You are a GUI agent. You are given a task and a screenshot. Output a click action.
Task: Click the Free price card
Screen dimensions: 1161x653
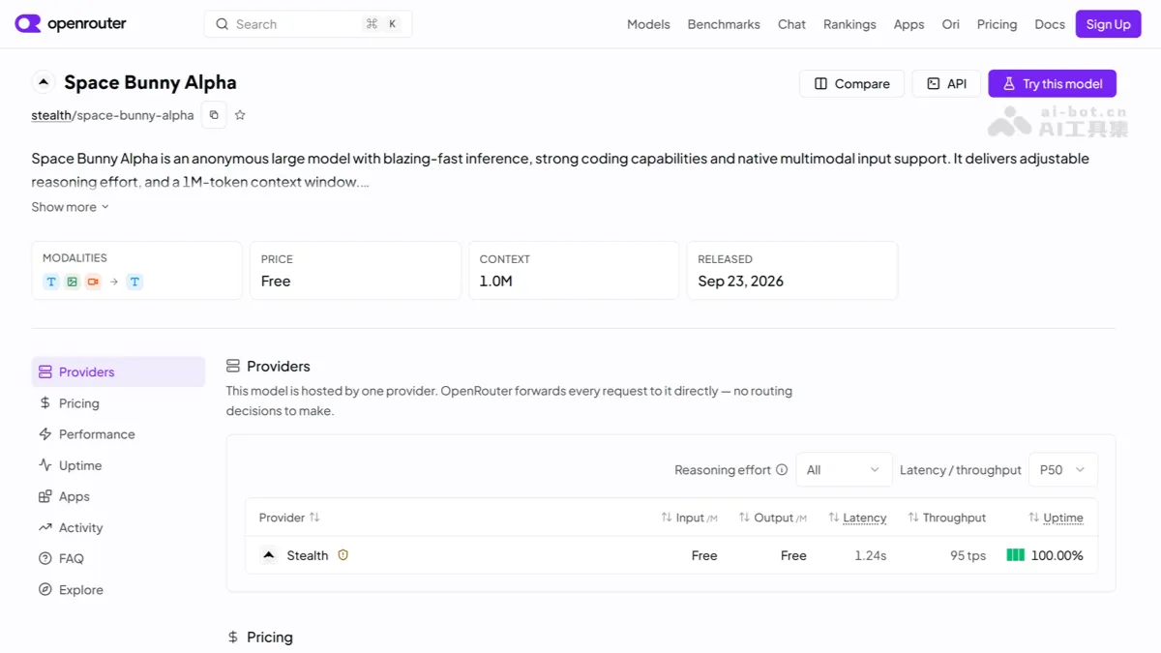(x=355, y=270)
